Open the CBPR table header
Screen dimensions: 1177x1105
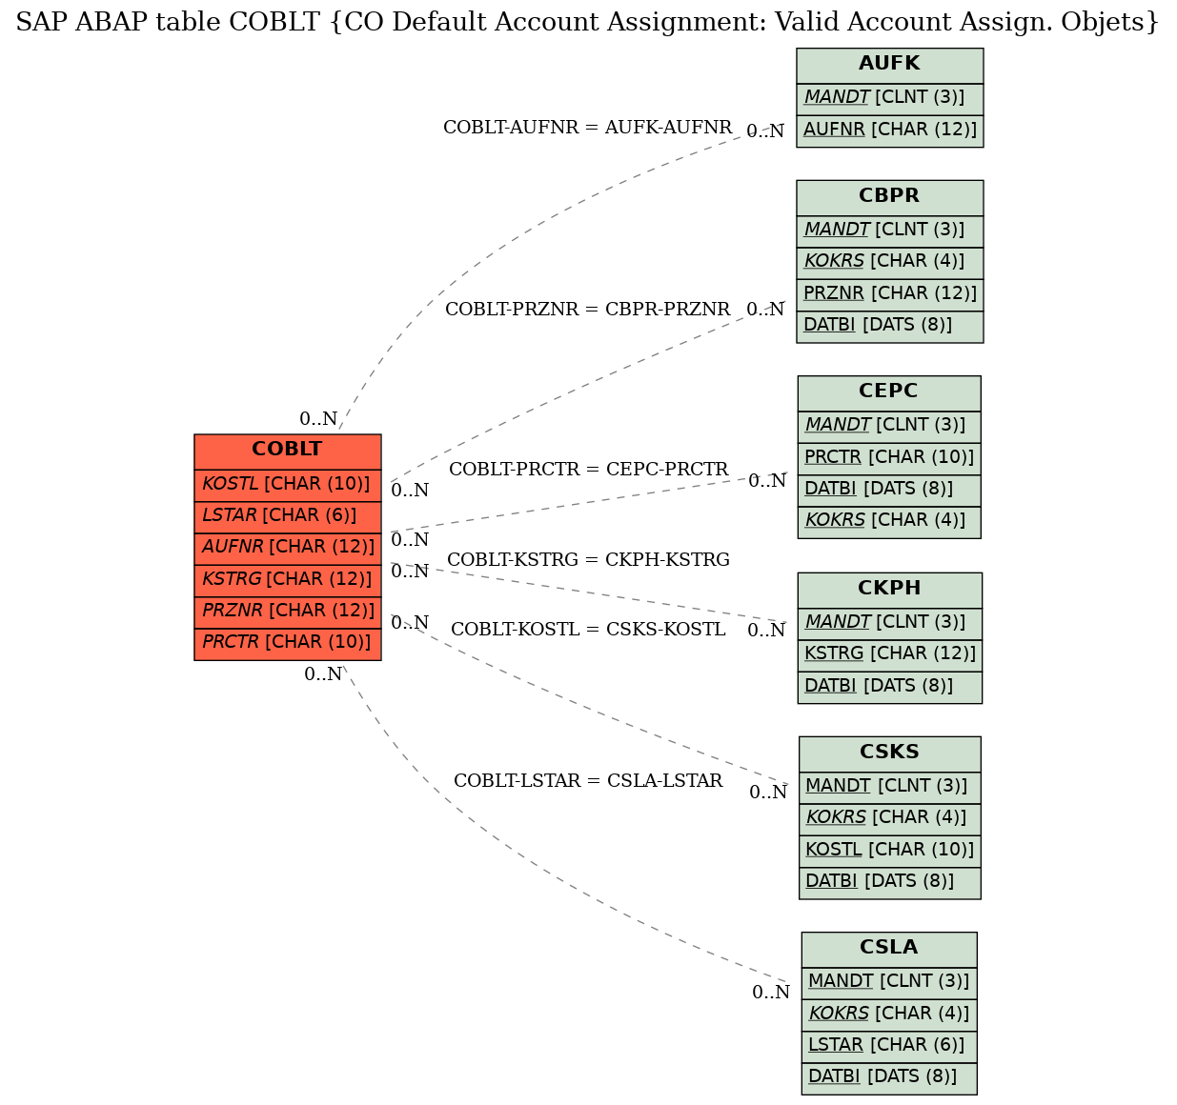click(x=890, y=197)
